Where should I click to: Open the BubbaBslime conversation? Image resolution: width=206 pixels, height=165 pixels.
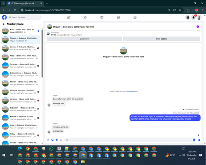pyautogui.click(x=21, y=74)
